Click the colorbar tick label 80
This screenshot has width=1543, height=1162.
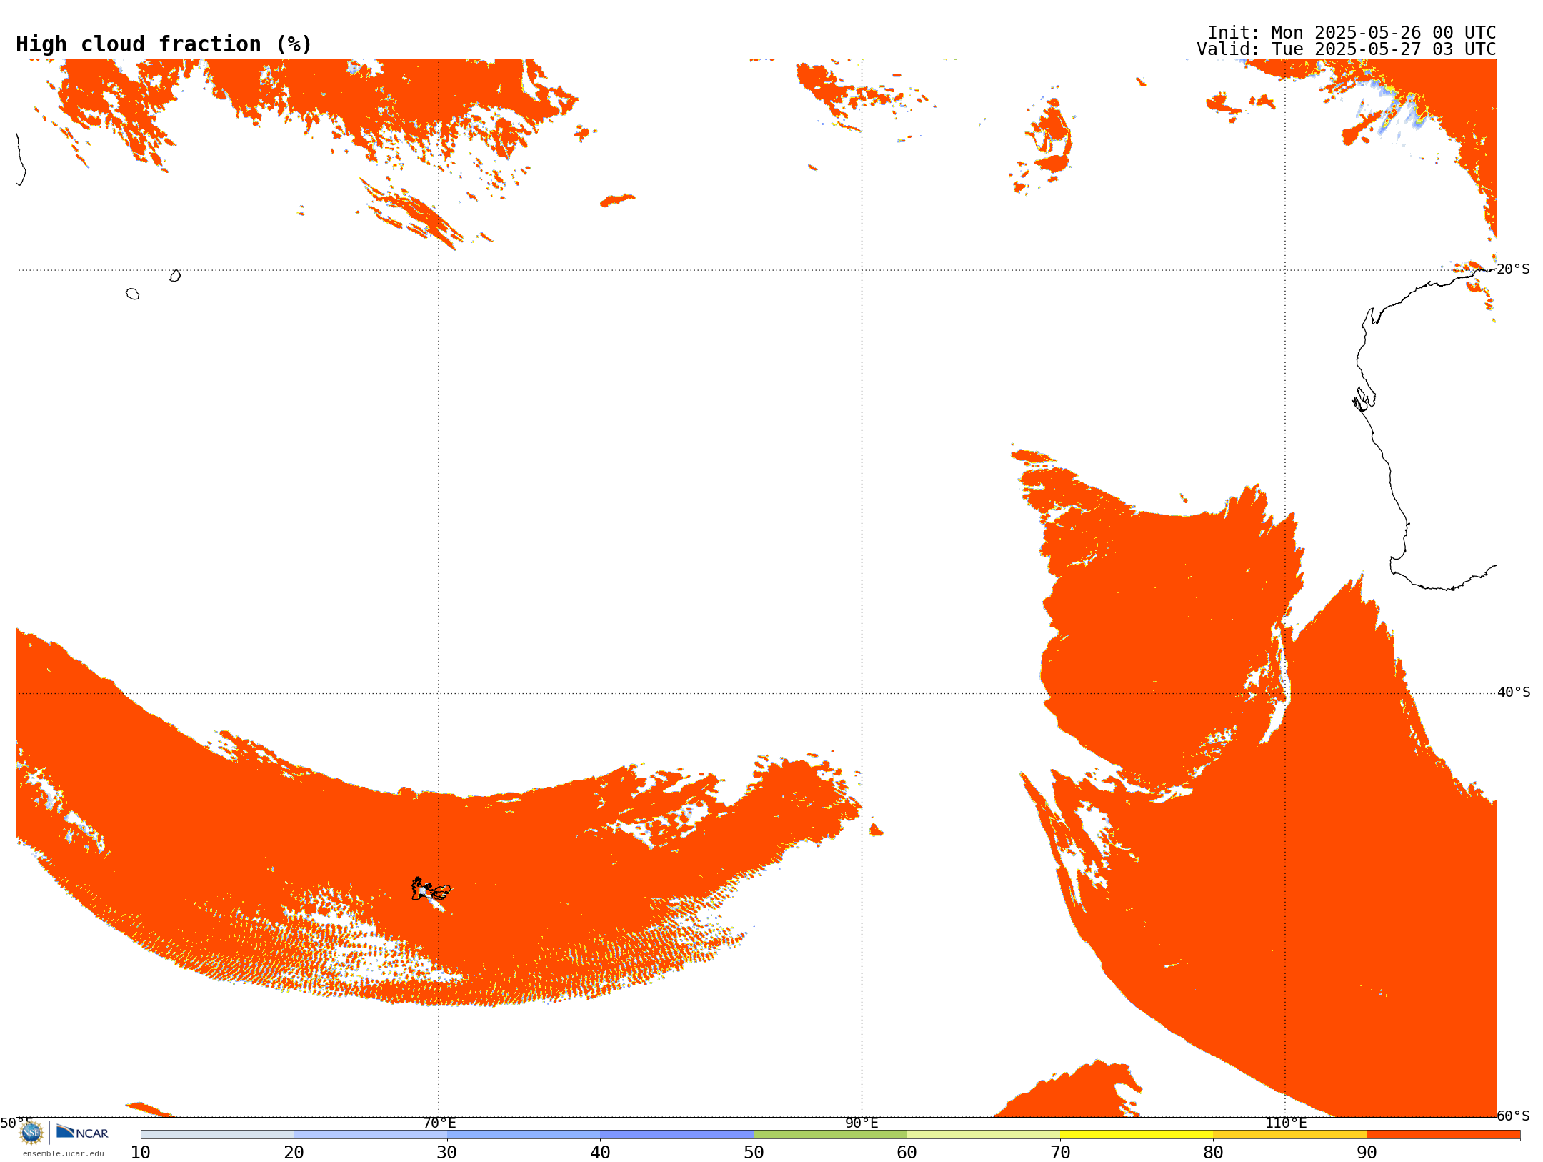1213,1153
